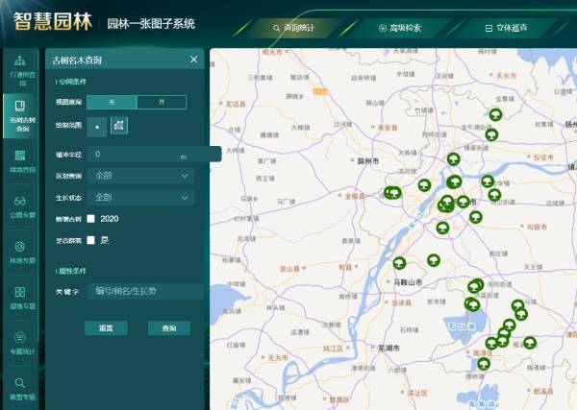Viewport: 577px width, 410px height.
Task: Switch to the 高级检索 tab
Action: coord(399,28)
